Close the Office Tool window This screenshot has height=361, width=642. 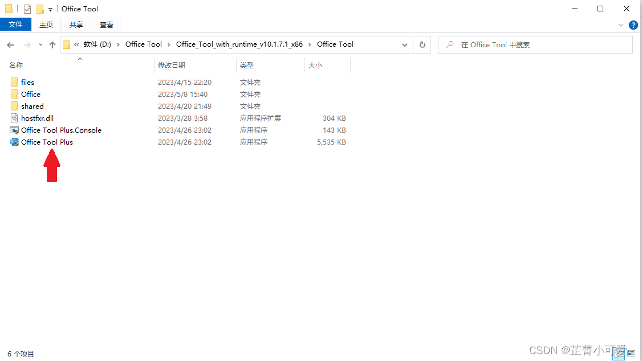(x=627, y=9)
